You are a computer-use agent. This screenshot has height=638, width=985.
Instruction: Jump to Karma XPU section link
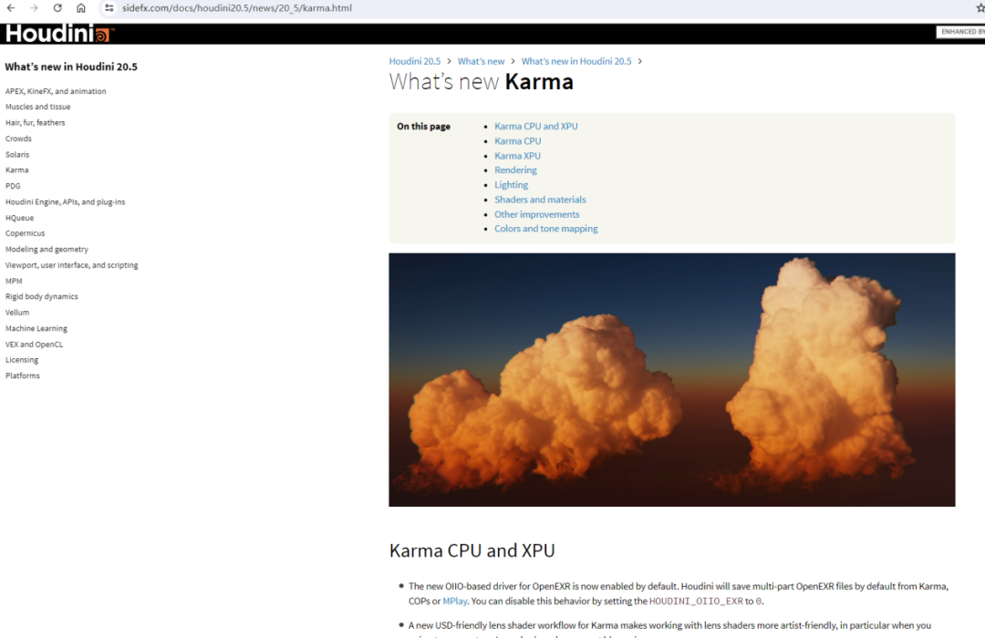pyautogui.click(x=517, y=156)
